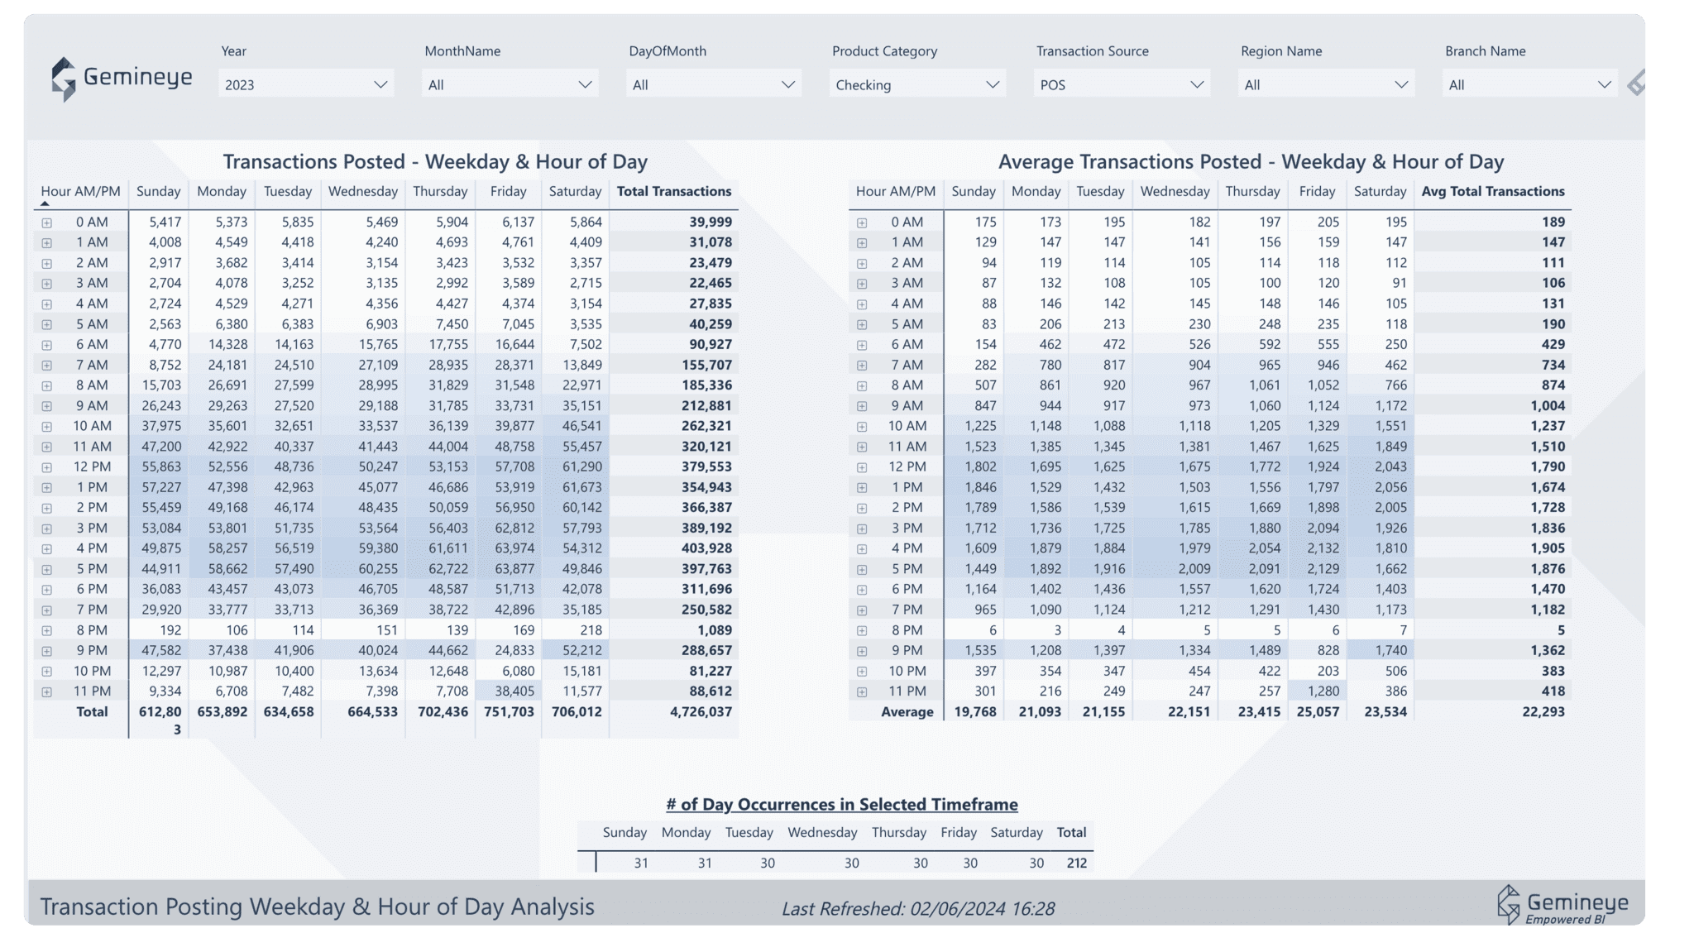Viewport: 1694px width, 952px height.
Task: Open the MonthName filter dropdown
Action: [510, 84]
